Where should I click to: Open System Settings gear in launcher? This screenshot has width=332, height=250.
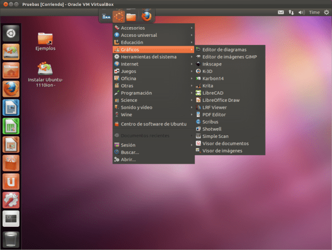tap(11, 200)
